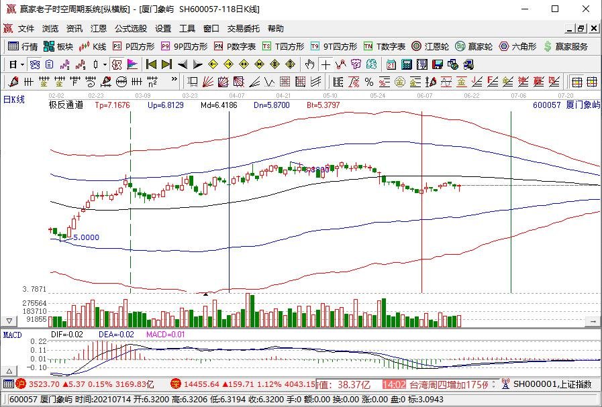Screen dimensions: 602x407
Task: Click the 600057 厦门象屿 stock label
Action: click(x=566, y=105)
